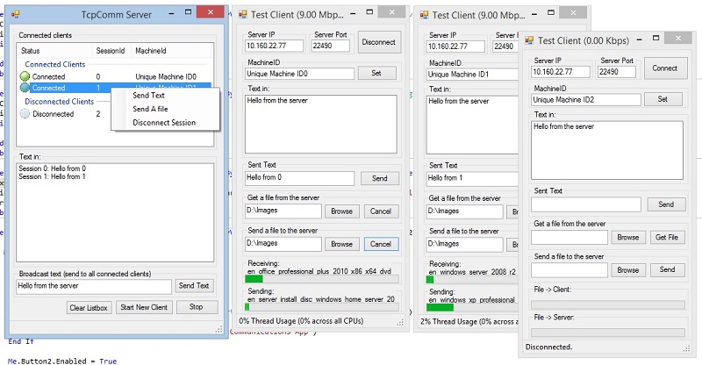Click Browse under Get a file, disconnected client
The height and width of the screenshot is (365, 702).
628,238
